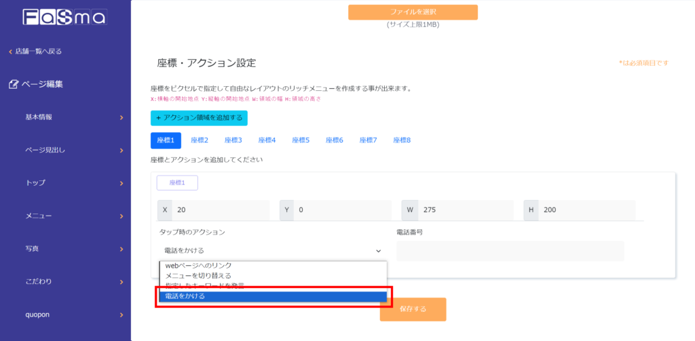
Task: Switch to the 座標2 tab
Action: pyautogui.click(x=200, y=140)
